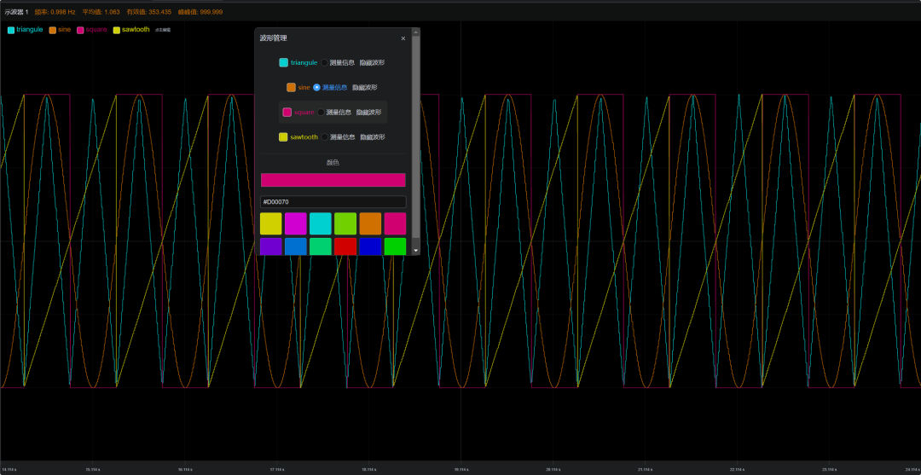Click the 波形管理 dialog title

tap(273, 38)
